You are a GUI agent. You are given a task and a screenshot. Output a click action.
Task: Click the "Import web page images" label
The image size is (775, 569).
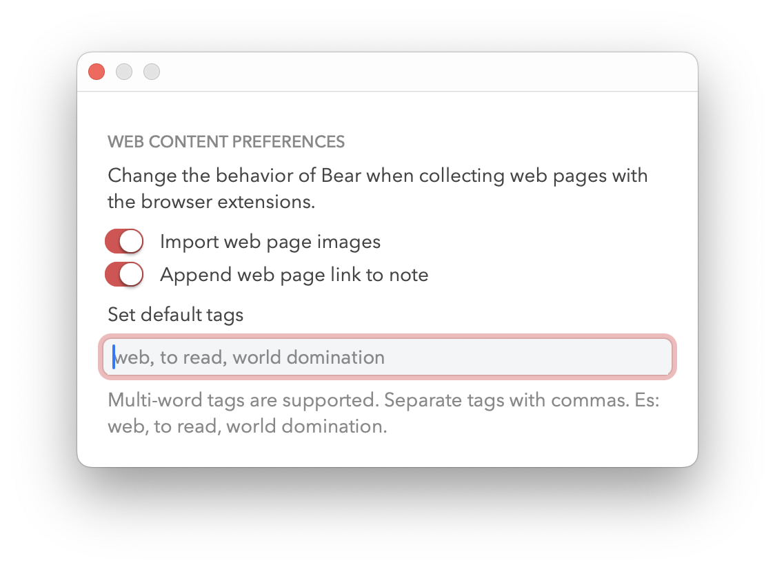coord(270,242)
